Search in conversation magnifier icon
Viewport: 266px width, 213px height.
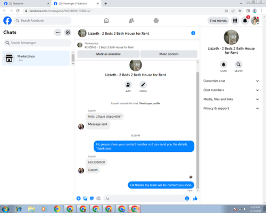tap(238, 64)
